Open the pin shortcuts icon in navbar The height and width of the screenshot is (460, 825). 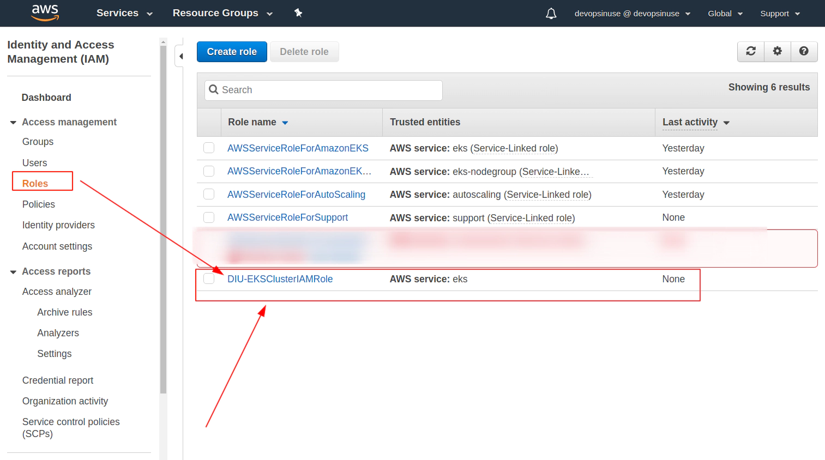point(298,13)
